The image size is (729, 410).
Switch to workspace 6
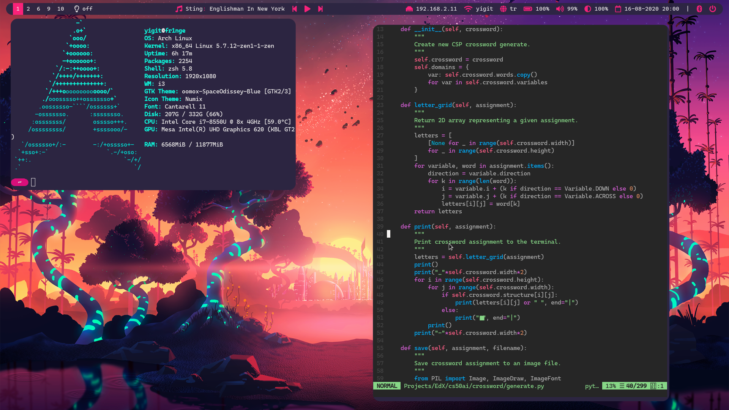pos(38,9)
